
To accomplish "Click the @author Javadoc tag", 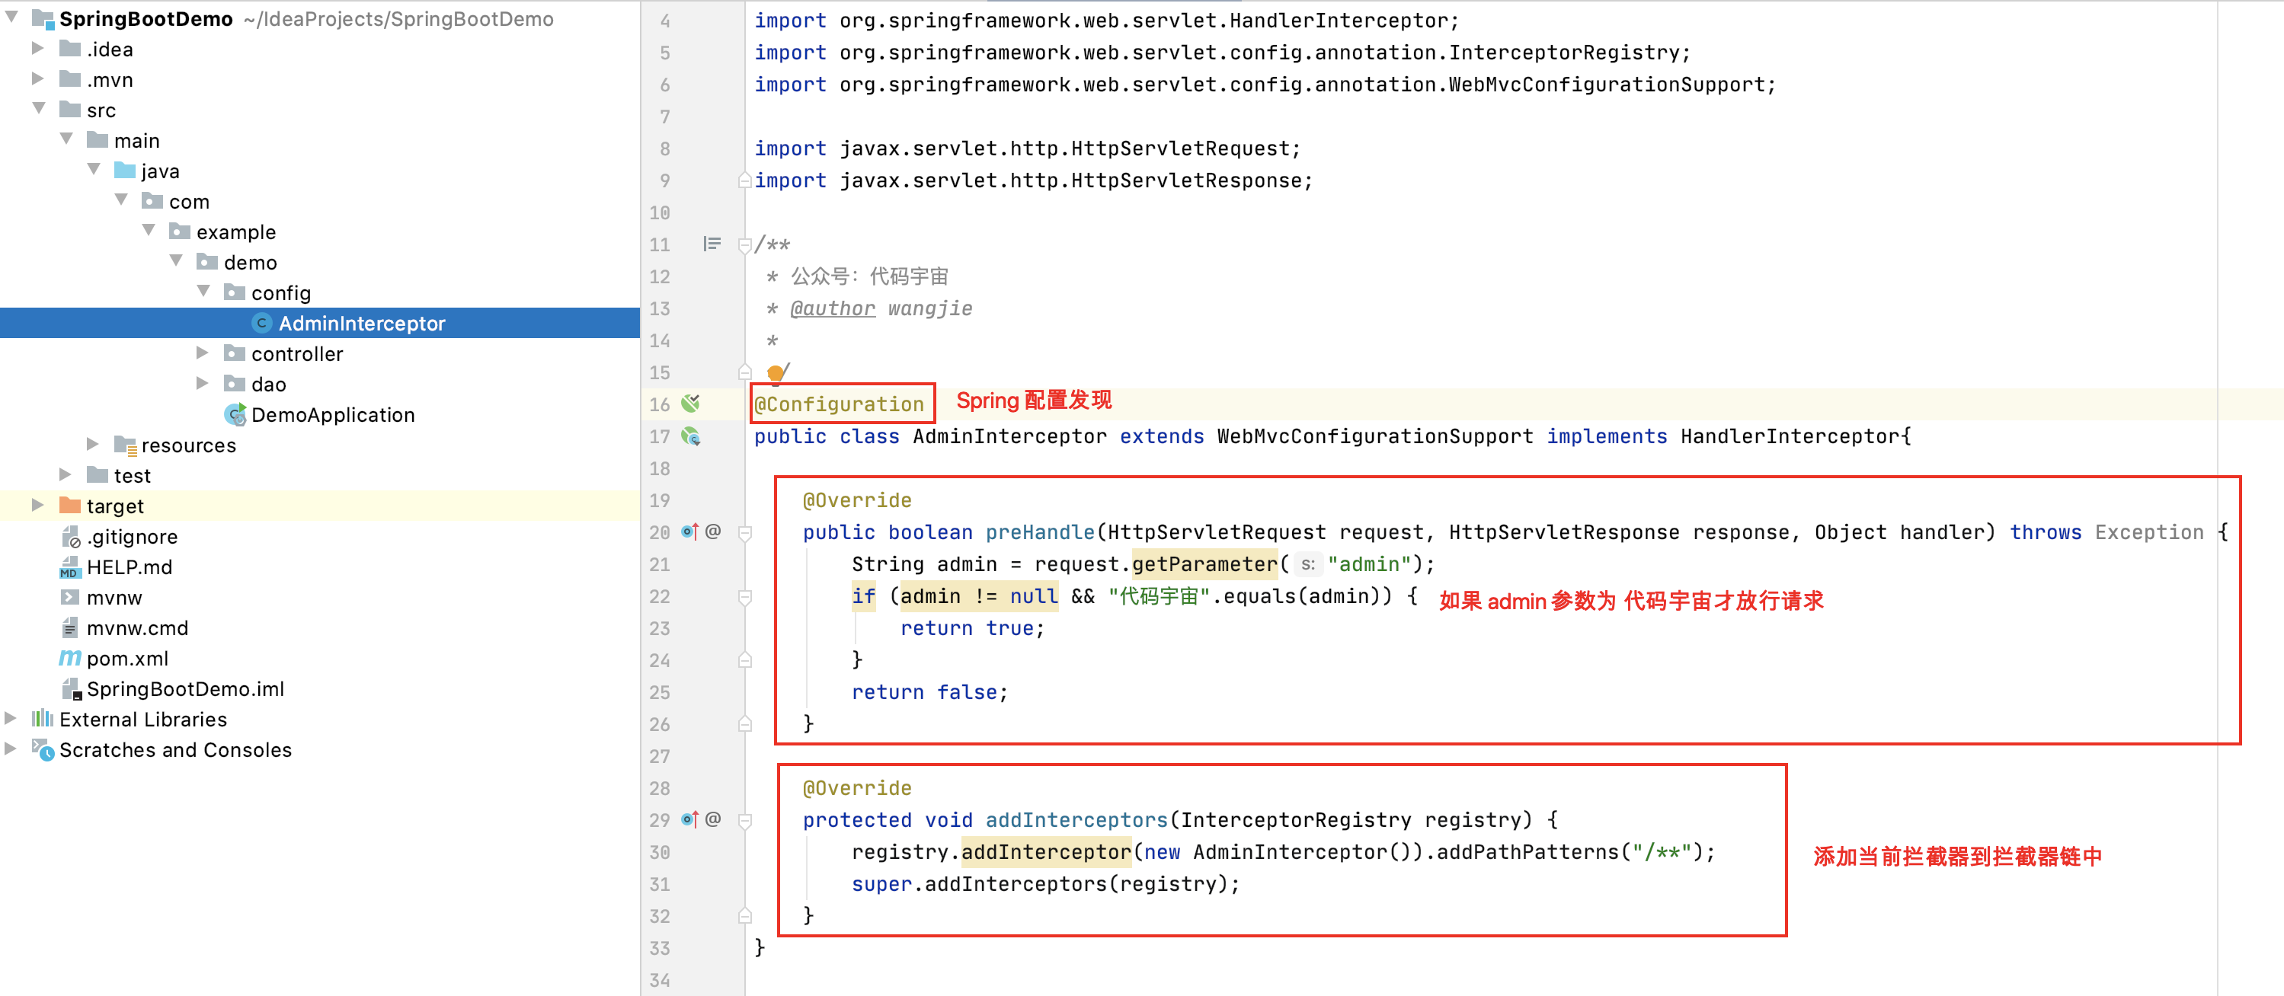I will (832, 308).
